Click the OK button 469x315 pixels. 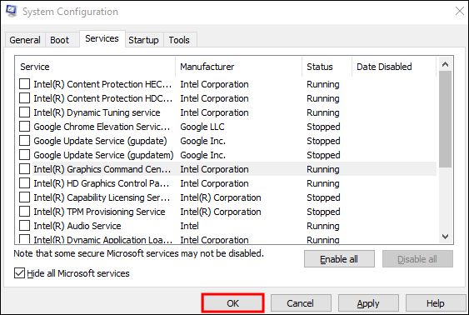232,303
